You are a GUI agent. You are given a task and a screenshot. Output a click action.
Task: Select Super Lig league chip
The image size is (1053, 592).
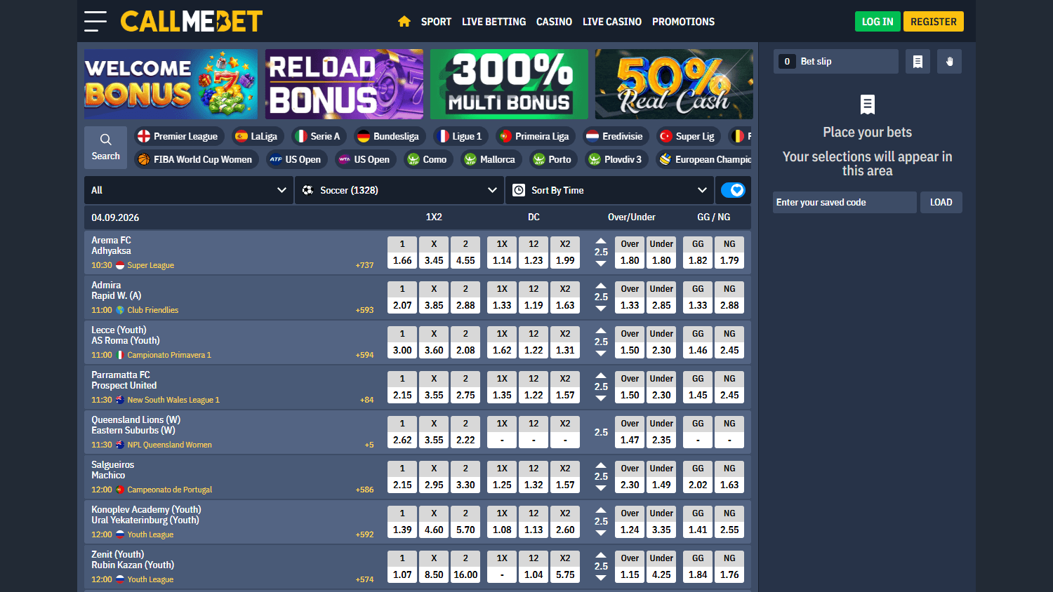pos(689,136)
